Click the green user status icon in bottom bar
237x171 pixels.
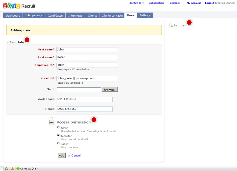[6, 168]
